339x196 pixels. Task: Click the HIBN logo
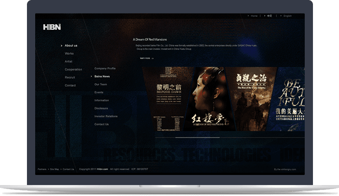pyautogui.click(x=52, y=27)
